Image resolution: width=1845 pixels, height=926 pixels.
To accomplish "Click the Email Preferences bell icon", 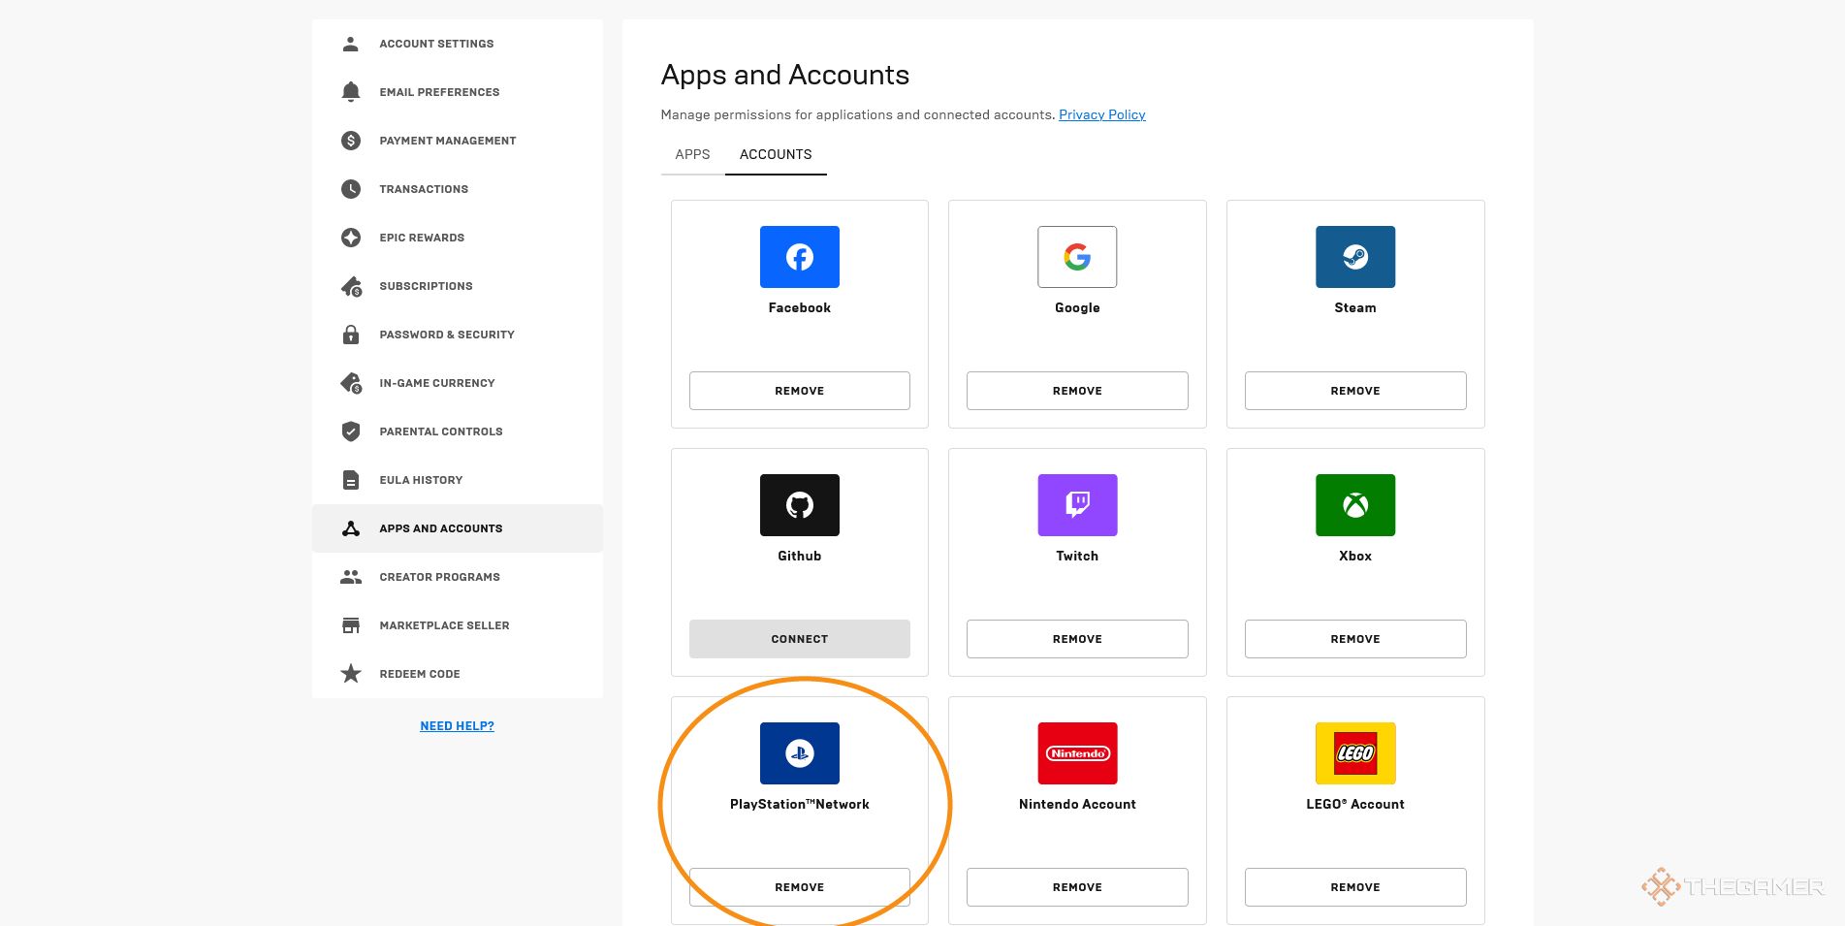I will click(x=351, y=92).
